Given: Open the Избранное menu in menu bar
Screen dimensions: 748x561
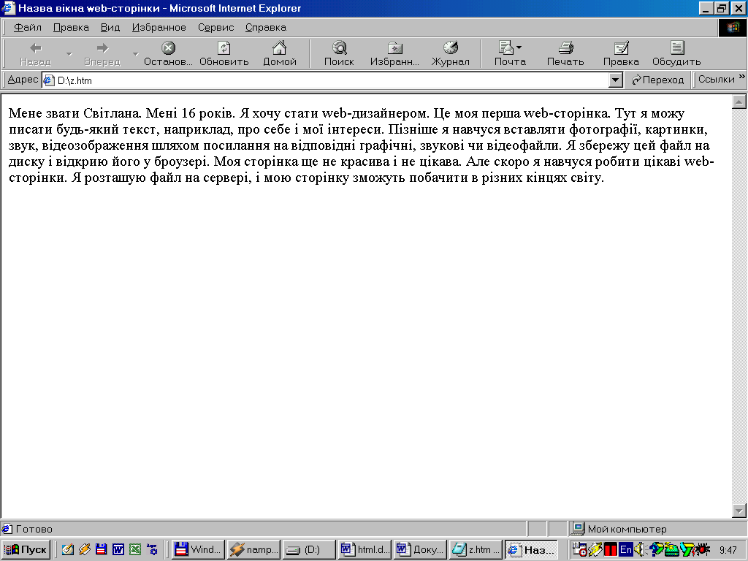Looking at the screenshot, I should [159, 28].
